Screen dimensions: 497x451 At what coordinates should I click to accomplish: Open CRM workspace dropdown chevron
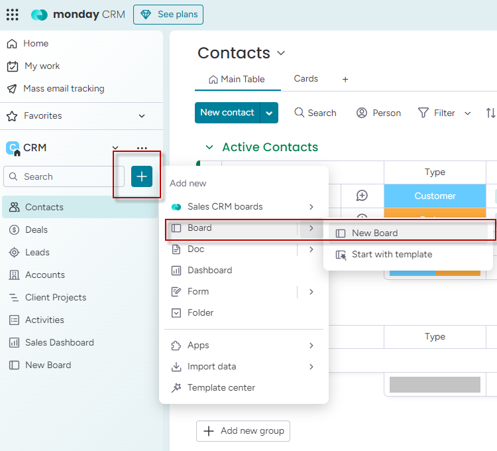(x=115, y=147)
